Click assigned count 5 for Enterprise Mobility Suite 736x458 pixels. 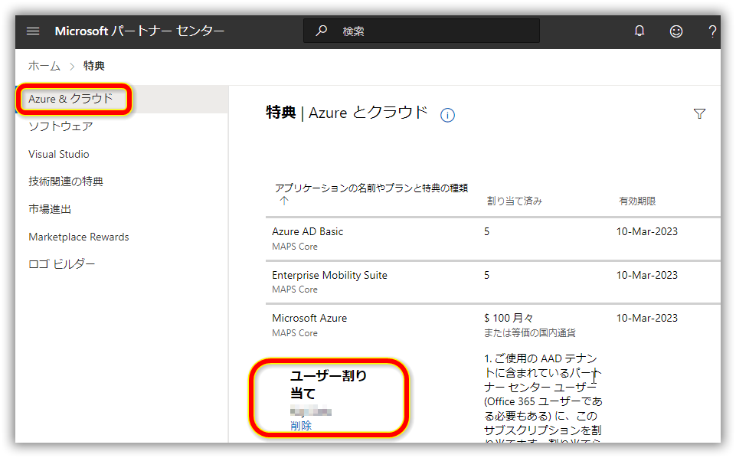[x=487, y=275]
